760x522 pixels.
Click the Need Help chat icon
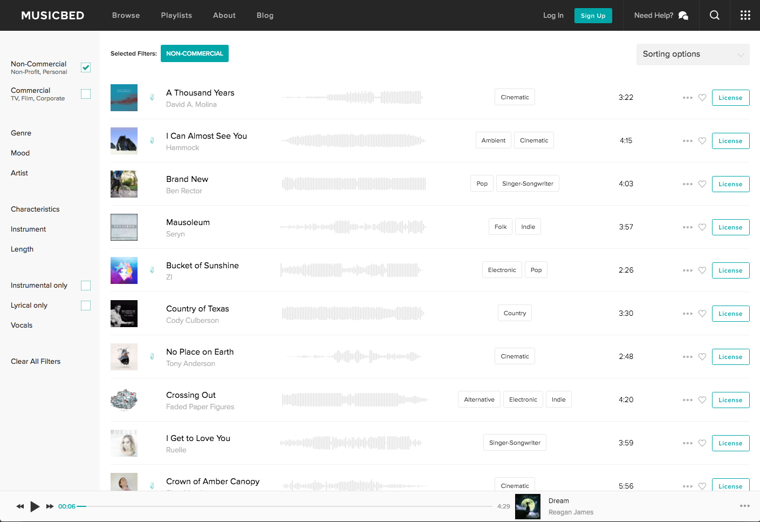(x=683, y=16)
